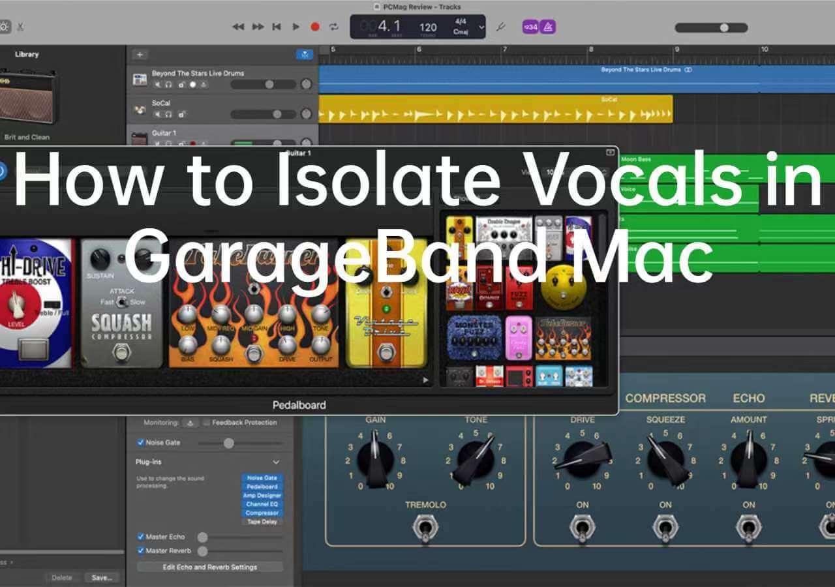Open the Tape Delay plug-in slot

pyautogui.click(x=263, y=522)
